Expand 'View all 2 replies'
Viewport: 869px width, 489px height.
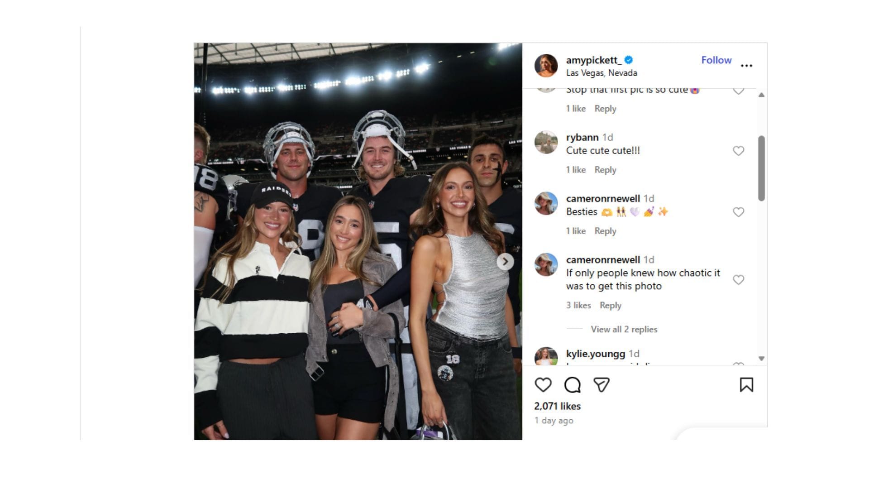pyautogui.click(x=624, y=329)
